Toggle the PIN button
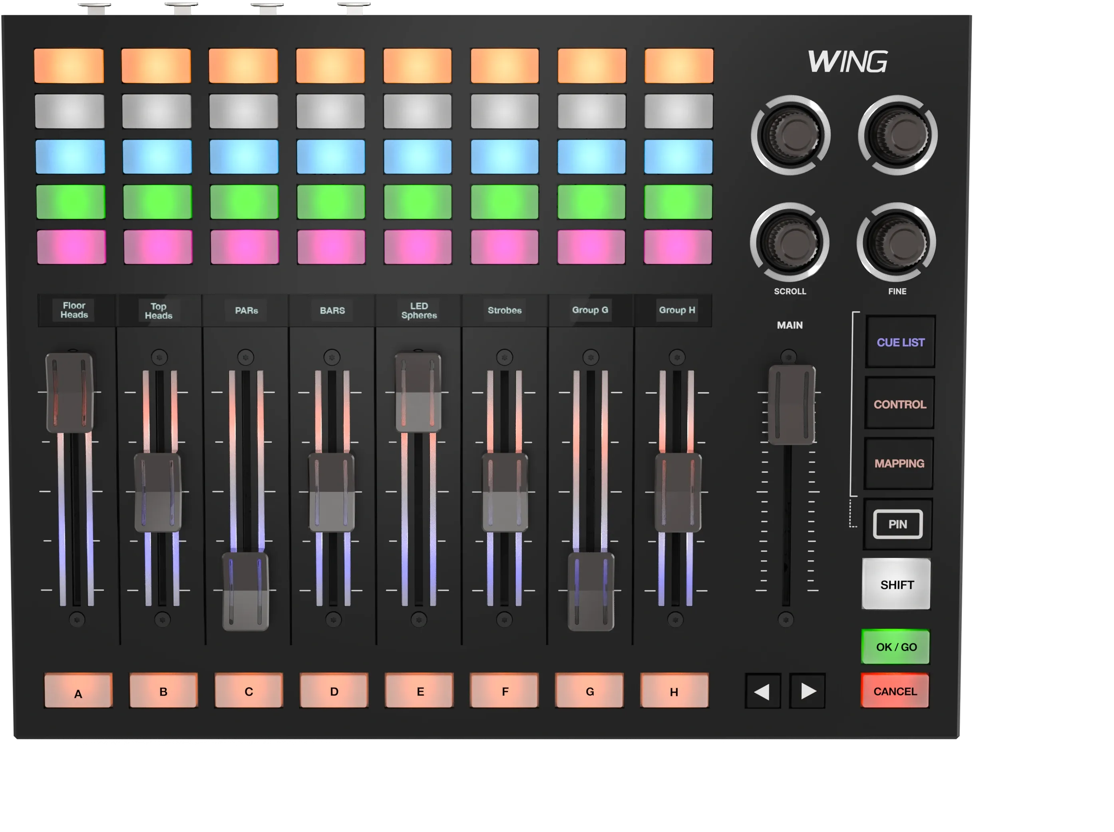Screen dimensions: 1114x832 (x=898, y=524)
